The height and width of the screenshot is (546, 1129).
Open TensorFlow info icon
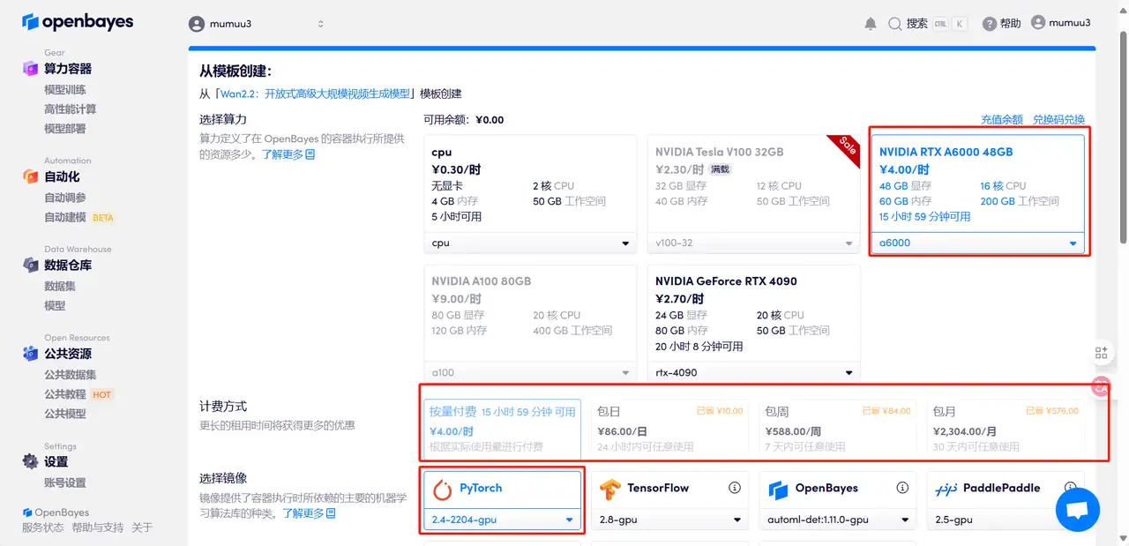[x=734, y=488]
